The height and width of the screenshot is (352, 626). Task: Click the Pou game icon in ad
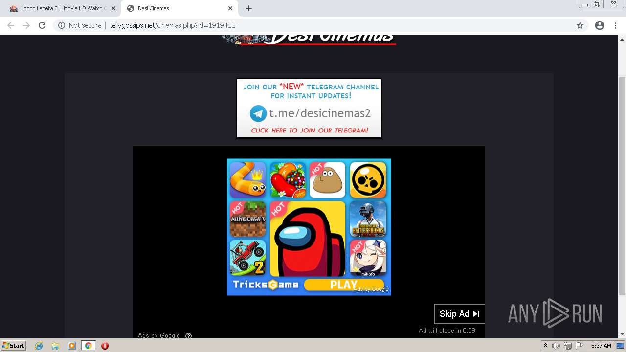[328, 180]
